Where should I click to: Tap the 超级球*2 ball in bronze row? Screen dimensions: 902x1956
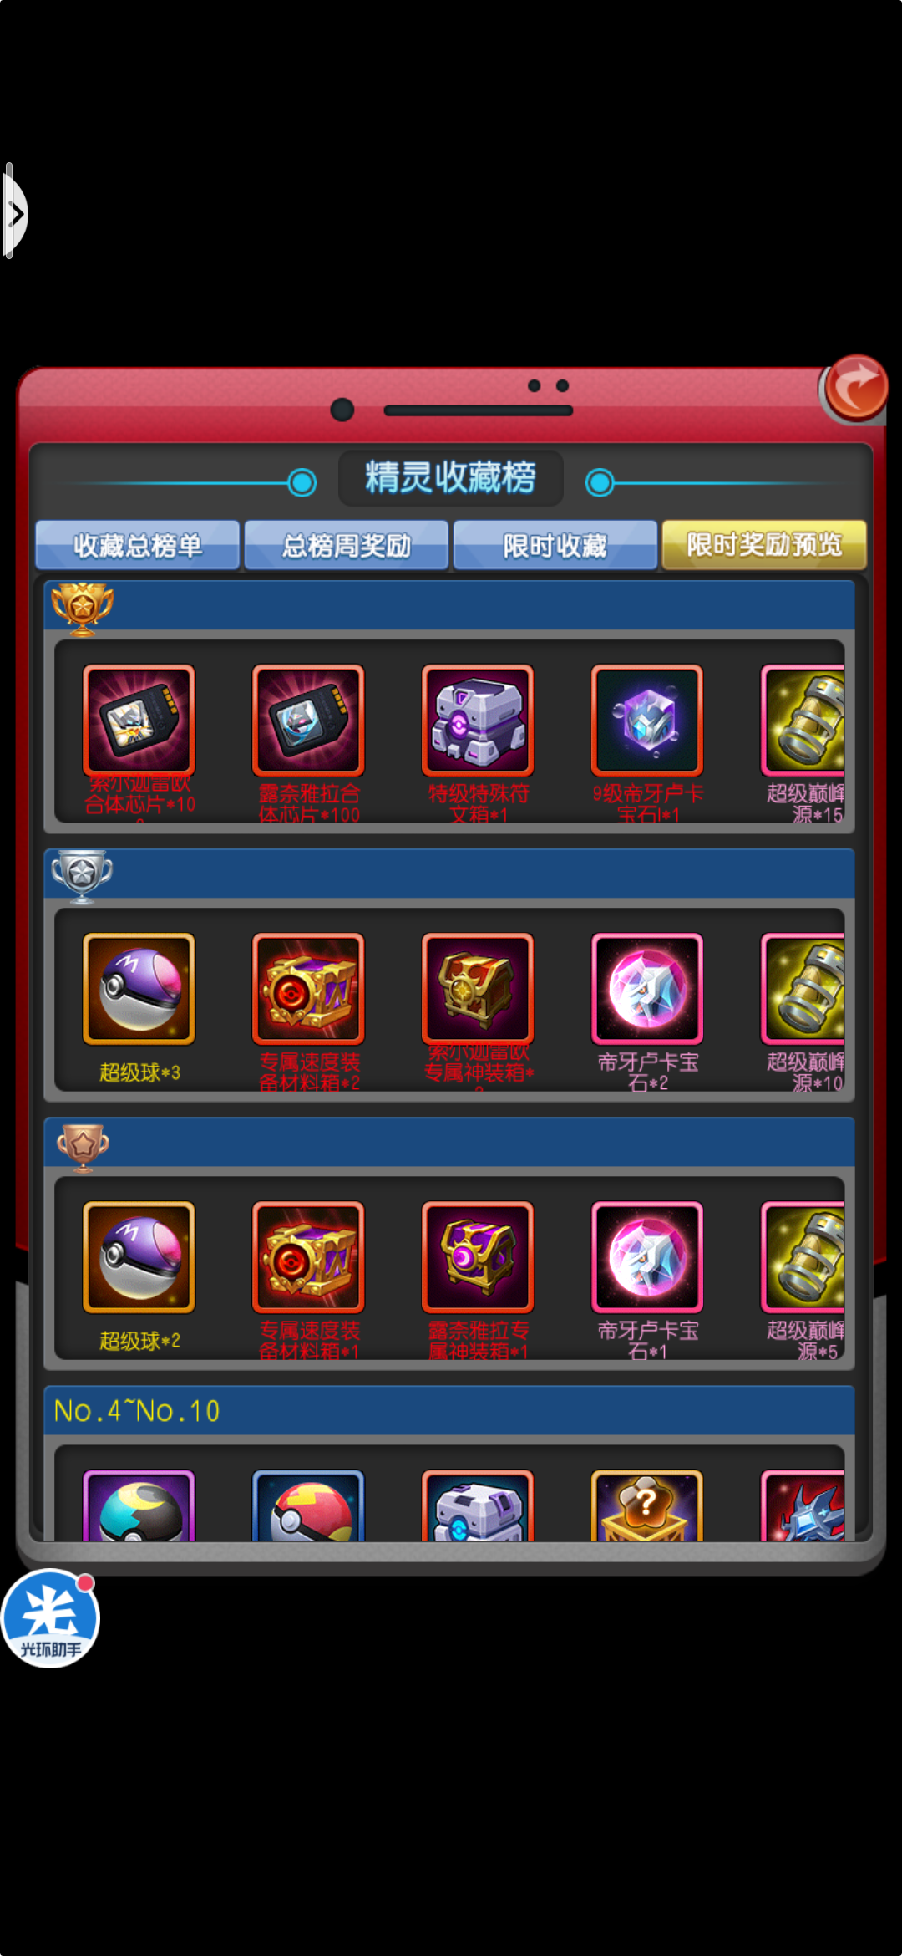pos(139,1257)
